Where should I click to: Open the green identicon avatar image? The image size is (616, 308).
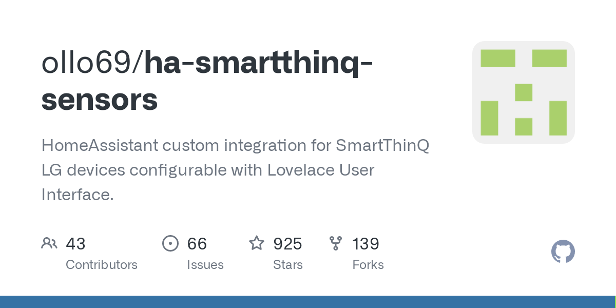(523, 92)
